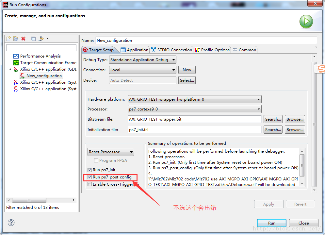The image size is (325, 235).
Task: Select Performance Analysis in the tree
Action: pyautogui.click(x=41, y=56)
